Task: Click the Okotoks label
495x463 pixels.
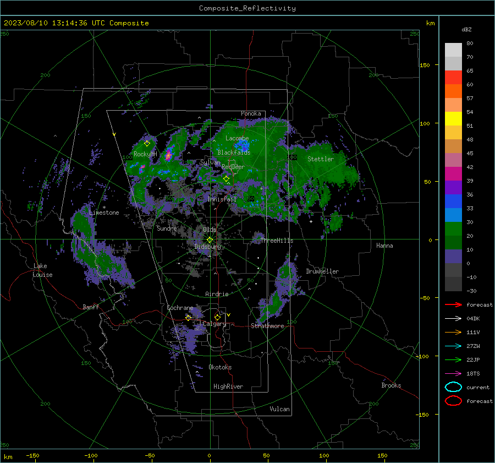Action: 220,367
